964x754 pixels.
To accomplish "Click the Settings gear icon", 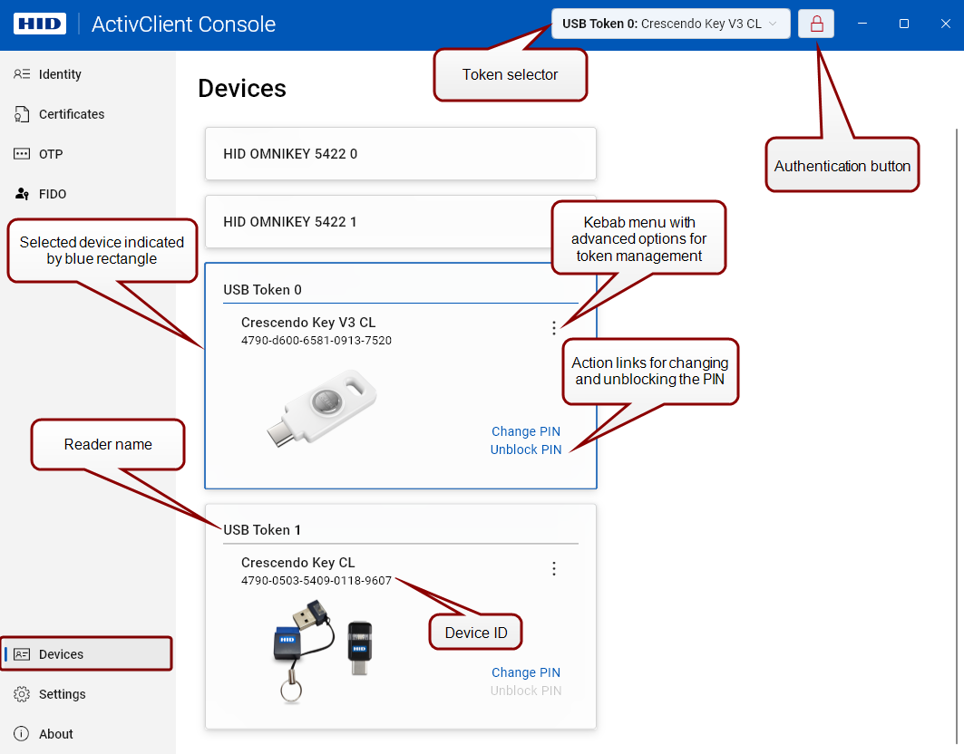I will click(22, 694).
